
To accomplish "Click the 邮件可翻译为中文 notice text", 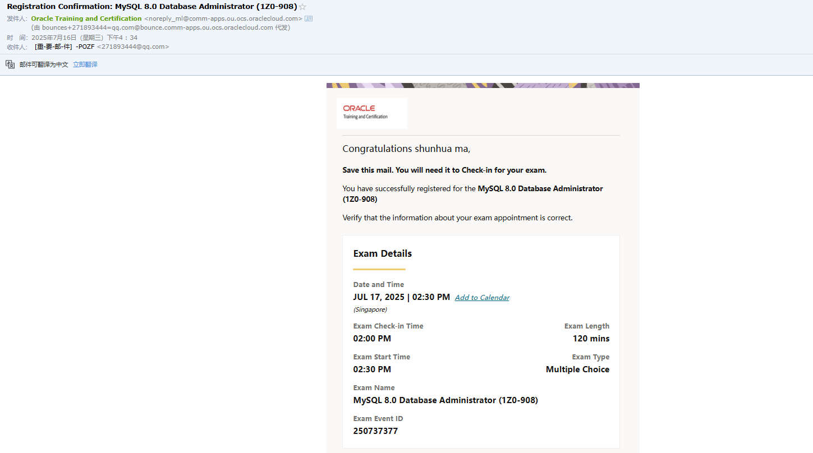I will point(44,64).
